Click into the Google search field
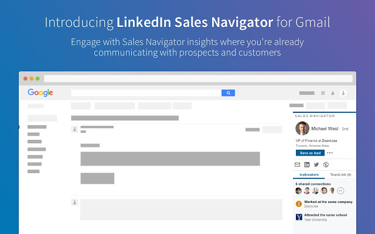375x234 pixels. [x=146, y=93]
